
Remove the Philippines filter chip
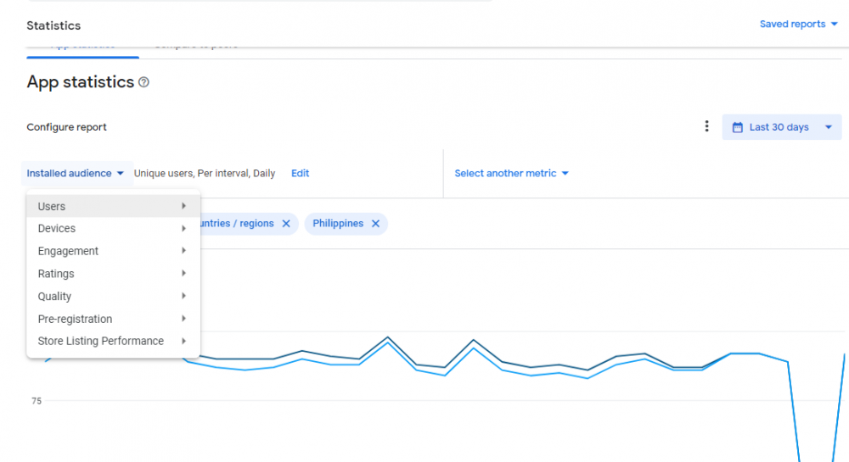pos(375,224)
